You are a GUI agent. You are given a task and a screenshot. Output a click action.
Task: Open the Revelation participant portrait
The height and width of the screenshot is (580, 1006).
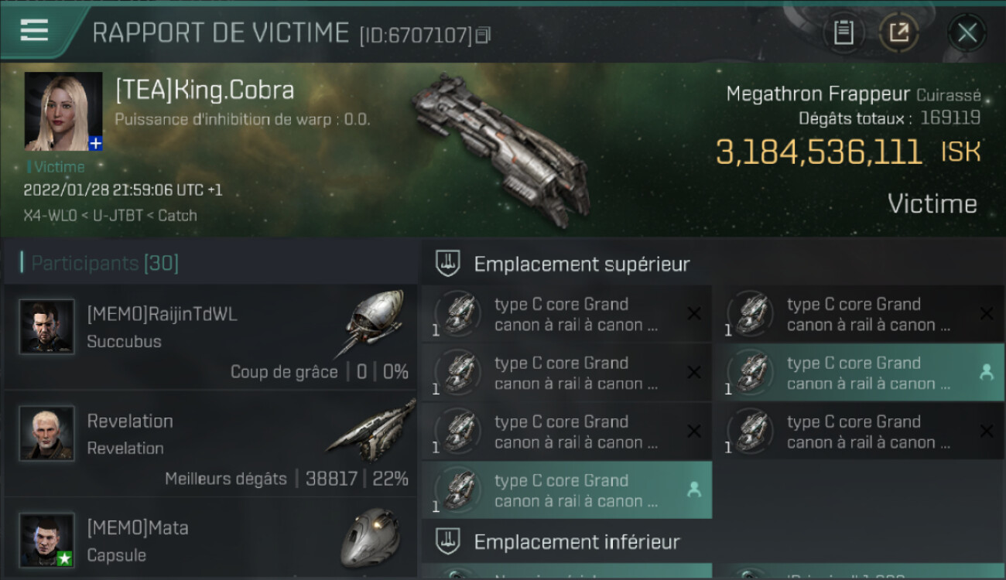pos(47,434)
